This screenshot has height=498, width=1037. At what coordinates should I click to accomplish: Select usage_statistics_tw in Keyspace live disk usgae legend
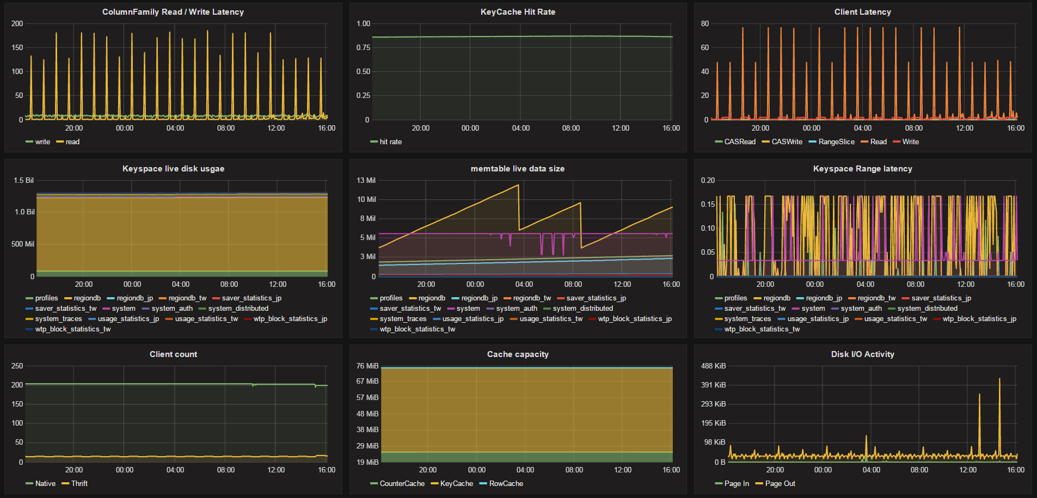[x=206, y=319]
